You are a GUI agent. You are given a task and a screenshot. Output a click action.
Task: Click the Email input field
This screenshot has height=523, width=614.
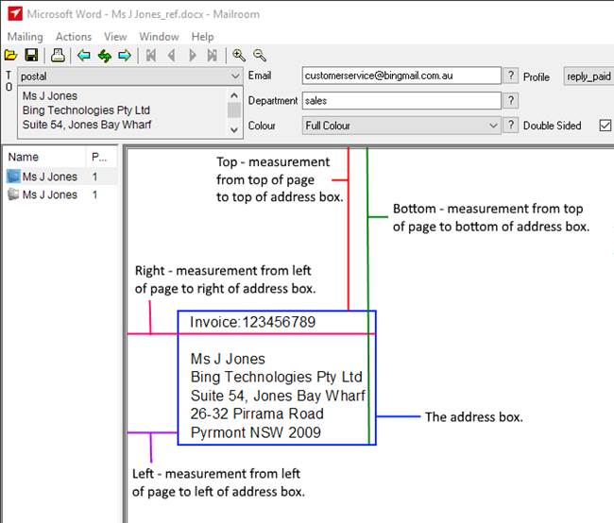tap(401, 76)
